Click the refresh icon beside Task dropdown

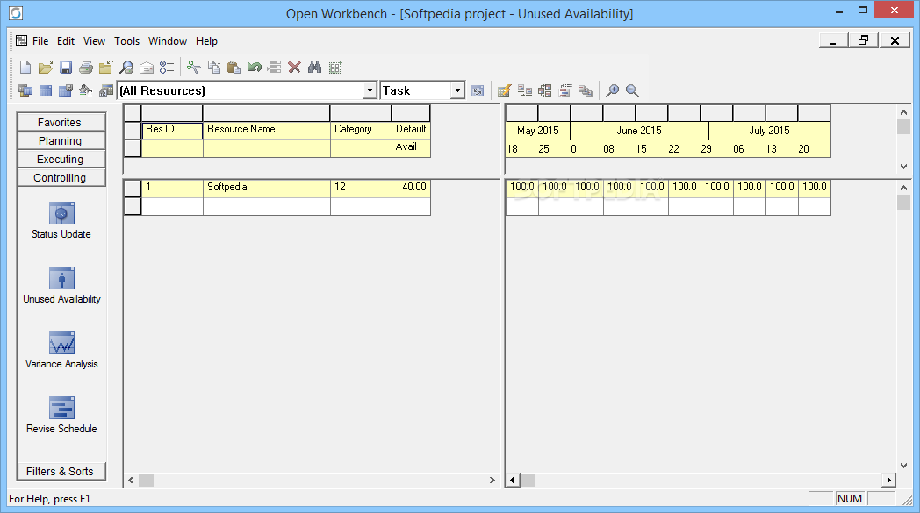click(x=478, y=91)
